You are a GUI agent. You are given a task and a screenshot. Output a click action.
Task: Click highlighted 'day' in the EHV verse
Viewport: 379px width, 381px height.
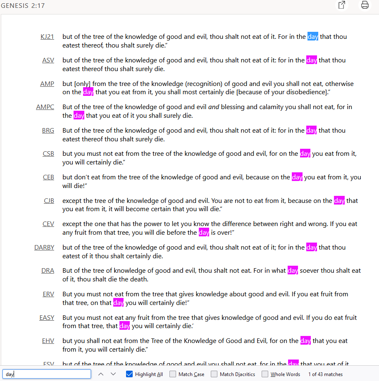coord(305,341)
